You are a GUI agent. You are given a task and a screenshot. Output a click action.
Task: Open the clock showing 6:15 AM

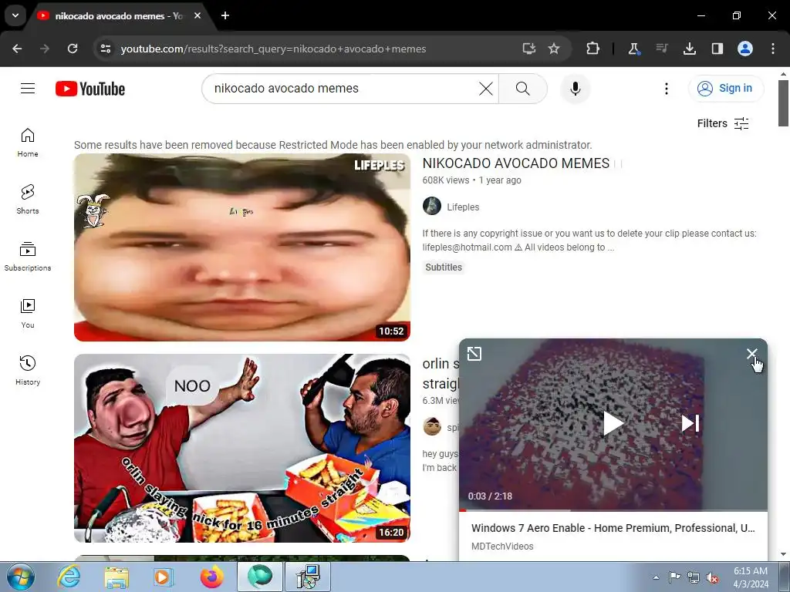pos(750,577)
